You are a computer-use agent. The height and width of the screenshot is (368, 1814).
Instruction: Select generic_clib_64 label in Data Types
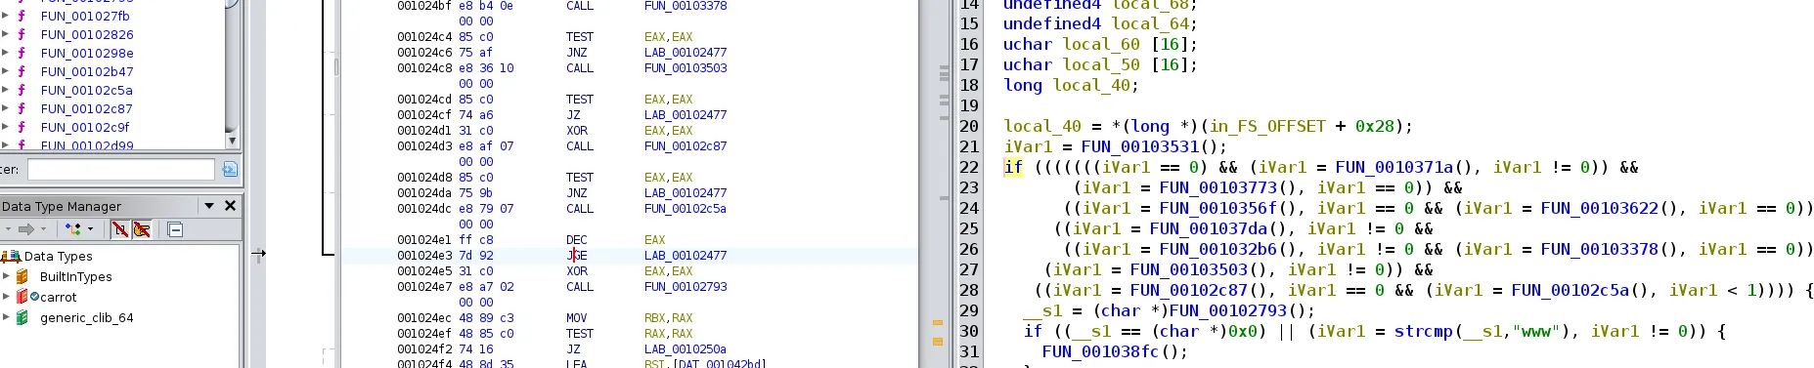pyautogui.click(x=87, y=317)
